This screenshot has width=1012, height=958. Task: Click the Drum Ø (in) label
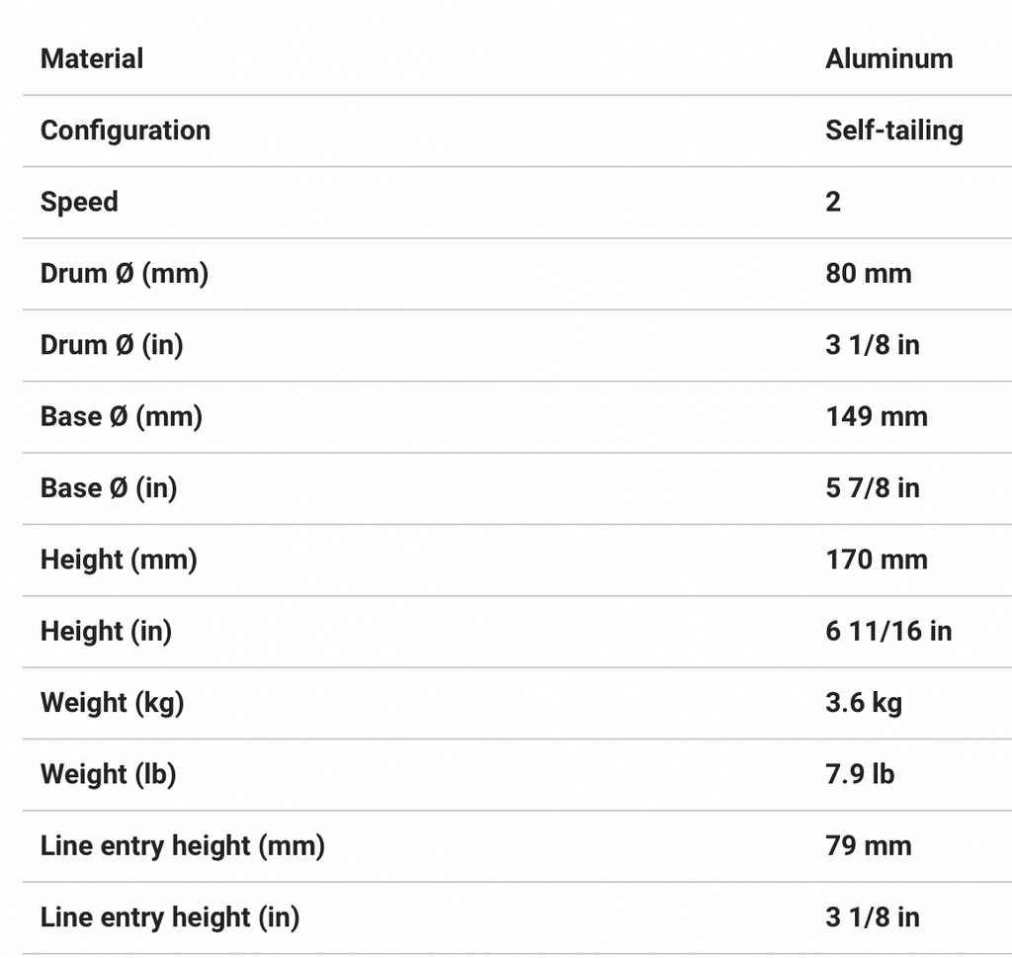click(x=112, y=345)
